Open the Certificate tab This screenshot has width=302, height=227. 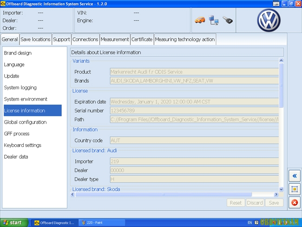coord(142,40)
